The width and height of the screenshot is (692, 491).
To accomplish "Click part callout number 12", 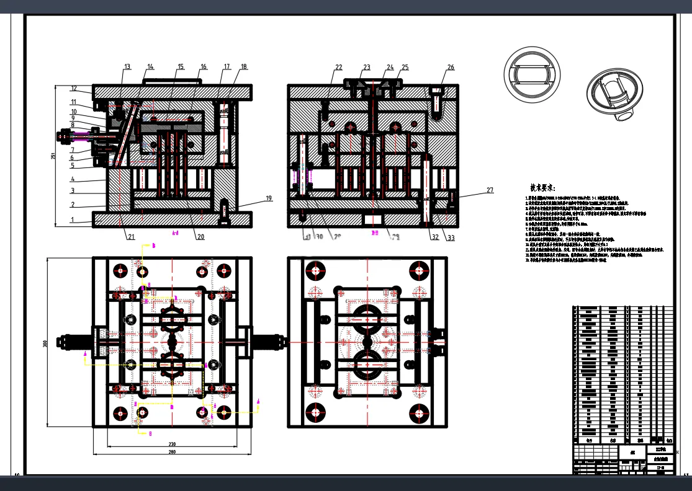I will (x=74, y=89).
